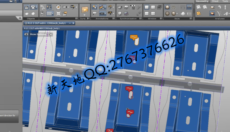Close the R12 2 OUT document tab
Viewport: 230px width, 132px height.
click(x=73, y=24)
